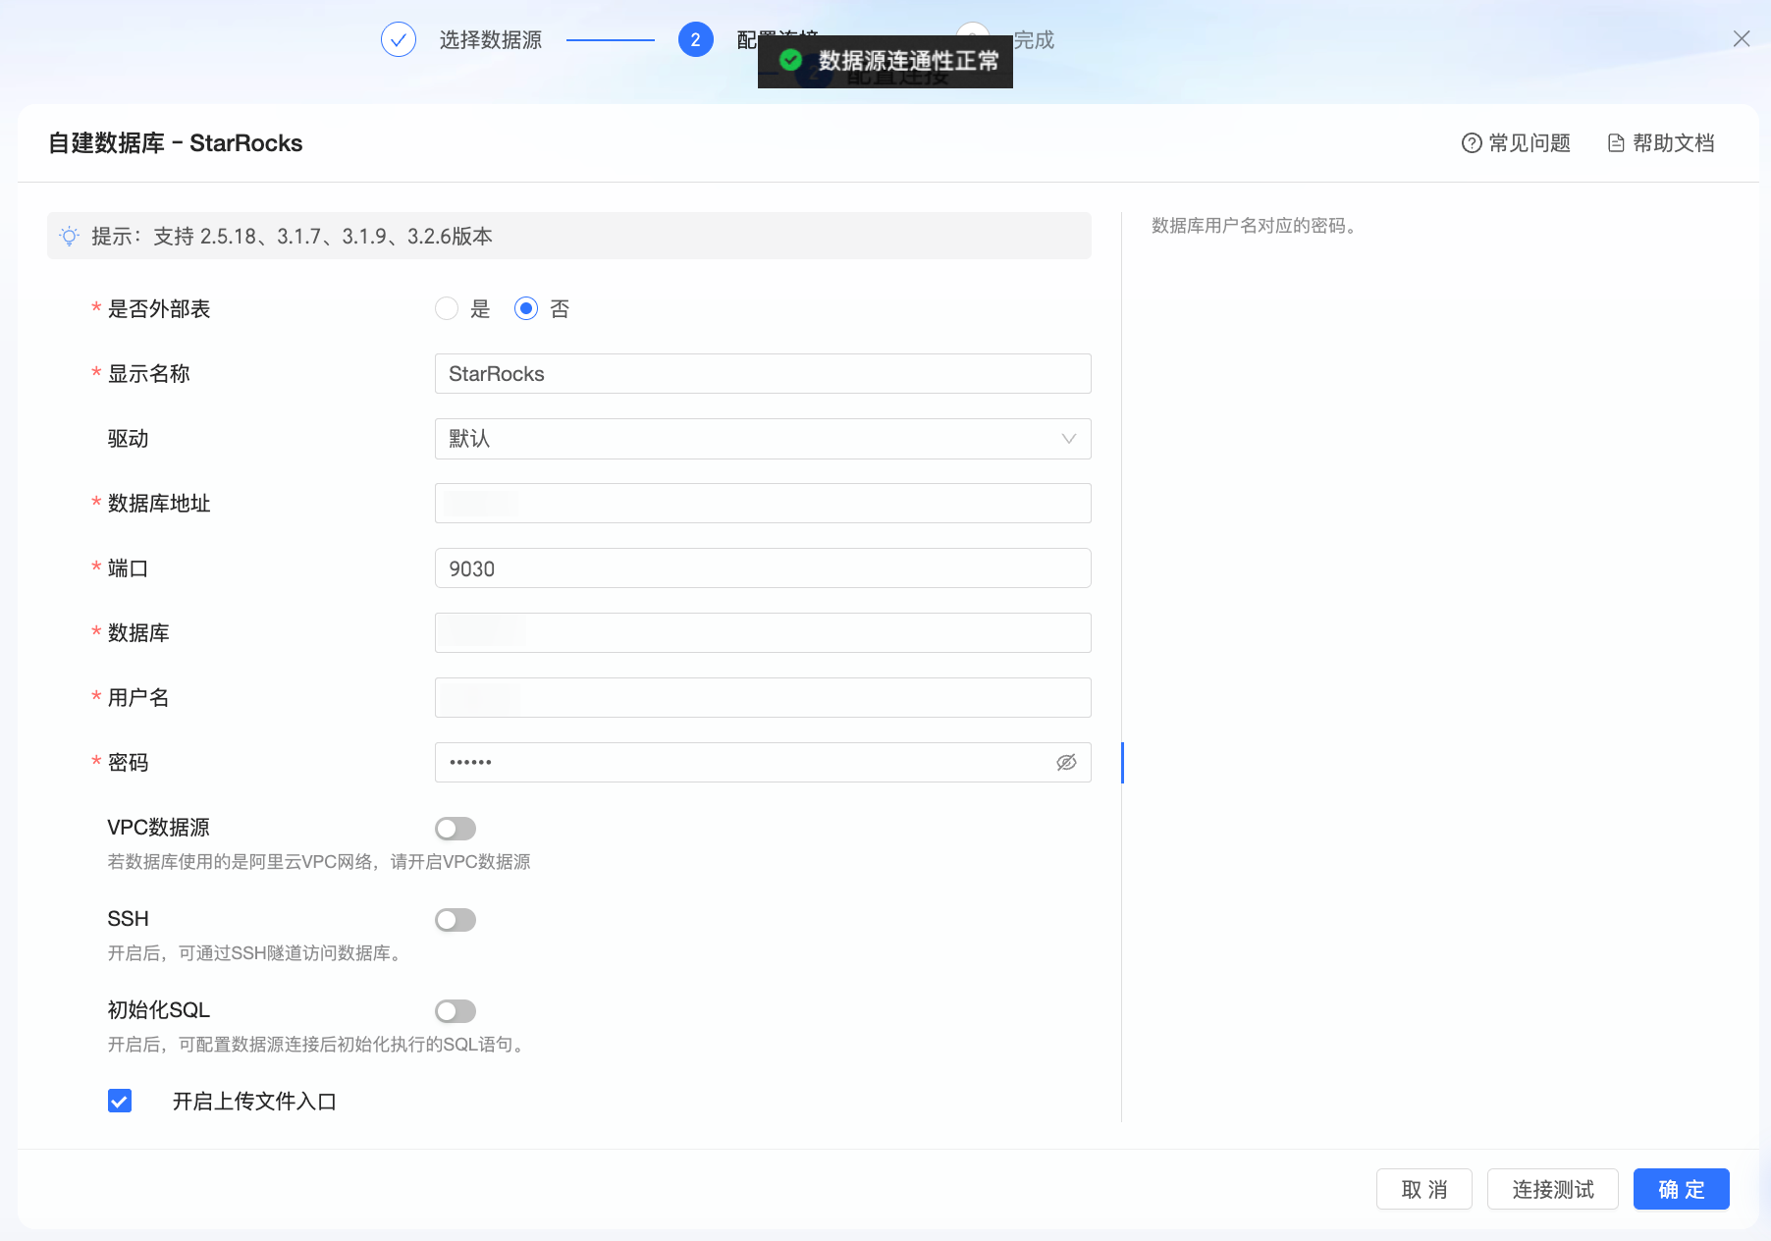Open the 帮助文档 link
This screenshot has height=1241, width=1771.
(x=1661, y=143)
